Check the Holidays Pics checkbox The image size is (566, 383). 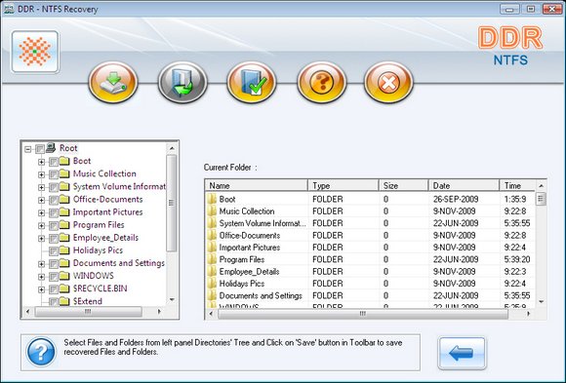click(54, 250)
